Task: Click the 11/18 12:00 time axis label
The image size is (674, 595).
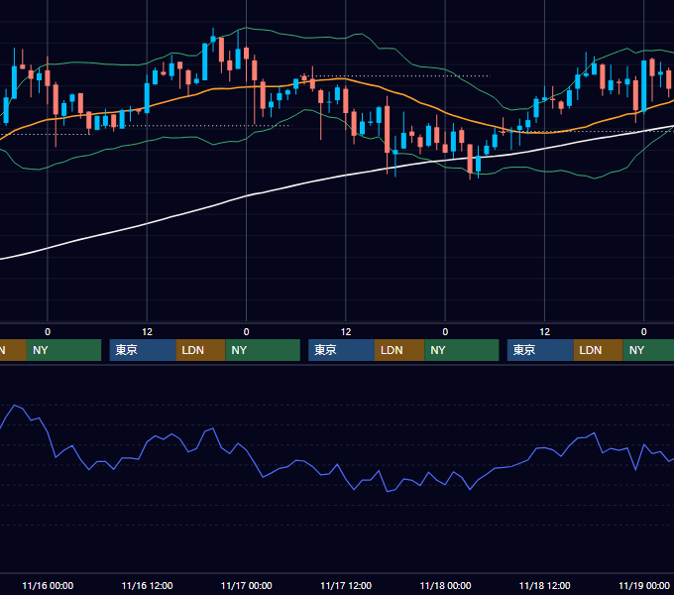Action: pos(544,585)
